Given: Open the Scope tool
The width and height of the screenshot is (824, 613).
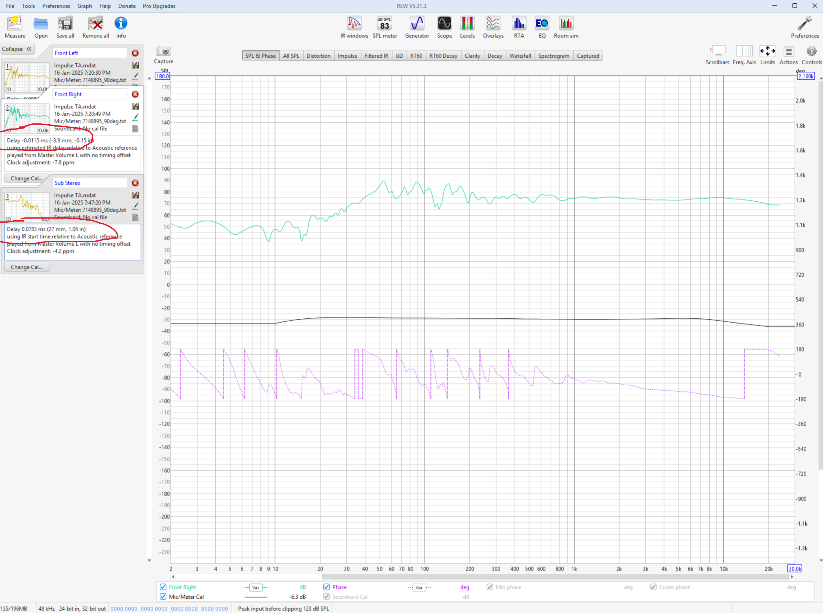Looking at the screenshot, I should 444,27.
